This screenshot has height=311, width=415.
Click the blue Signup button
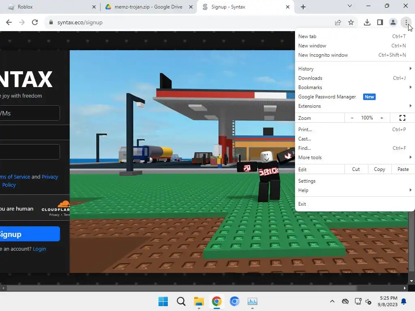(30, 234)
